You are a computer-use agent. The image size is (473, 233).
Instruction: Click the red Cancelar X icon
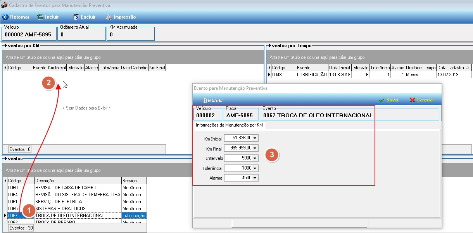413,100
